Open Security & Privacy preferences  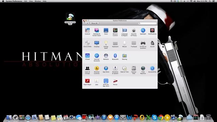134,32
